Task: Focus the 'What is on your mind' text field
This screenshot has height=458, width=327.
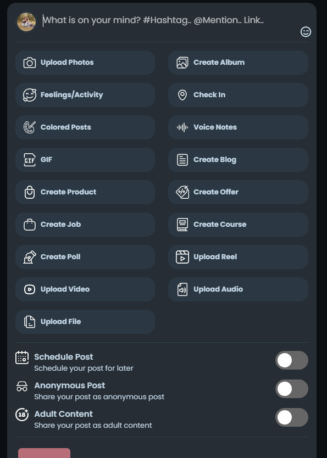Action: pyautogui.click(x=169, y=20)
